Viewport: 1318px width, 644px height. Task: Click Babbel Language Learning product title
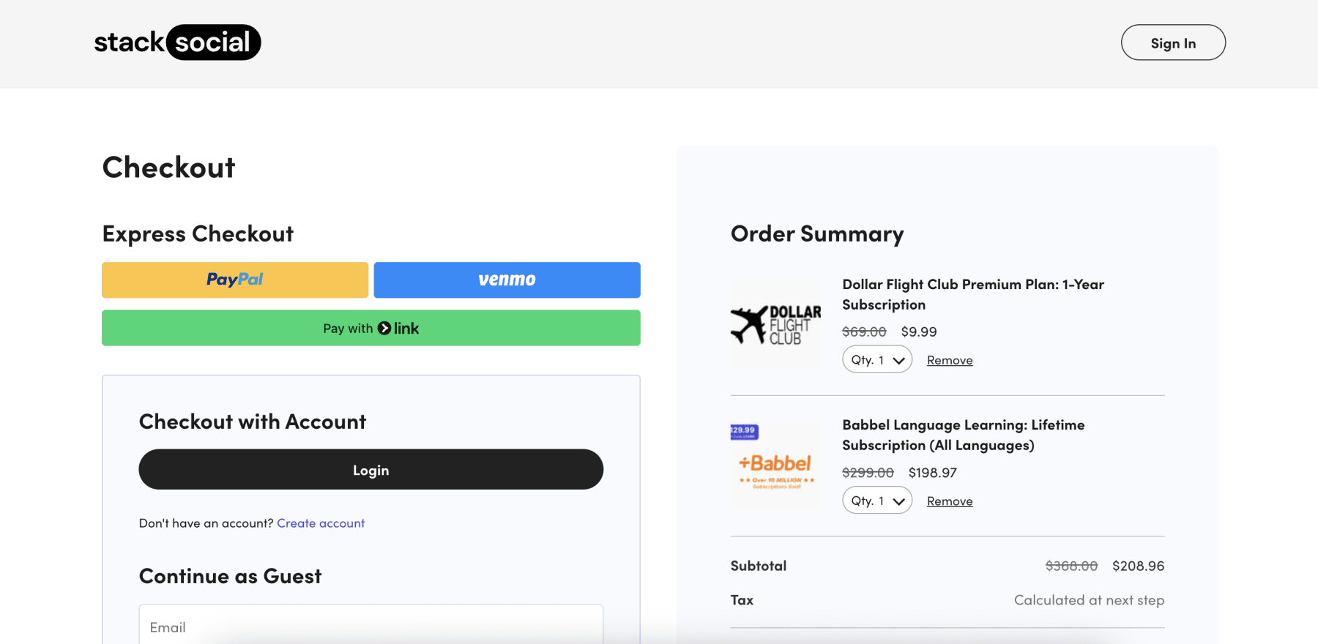[964, 435]
